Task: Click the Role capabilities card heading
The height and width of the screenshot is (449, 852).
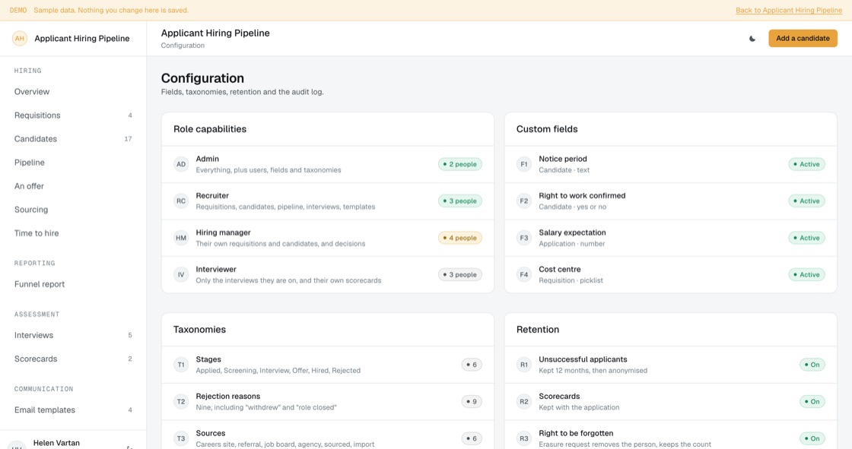Action: point(210,129)
